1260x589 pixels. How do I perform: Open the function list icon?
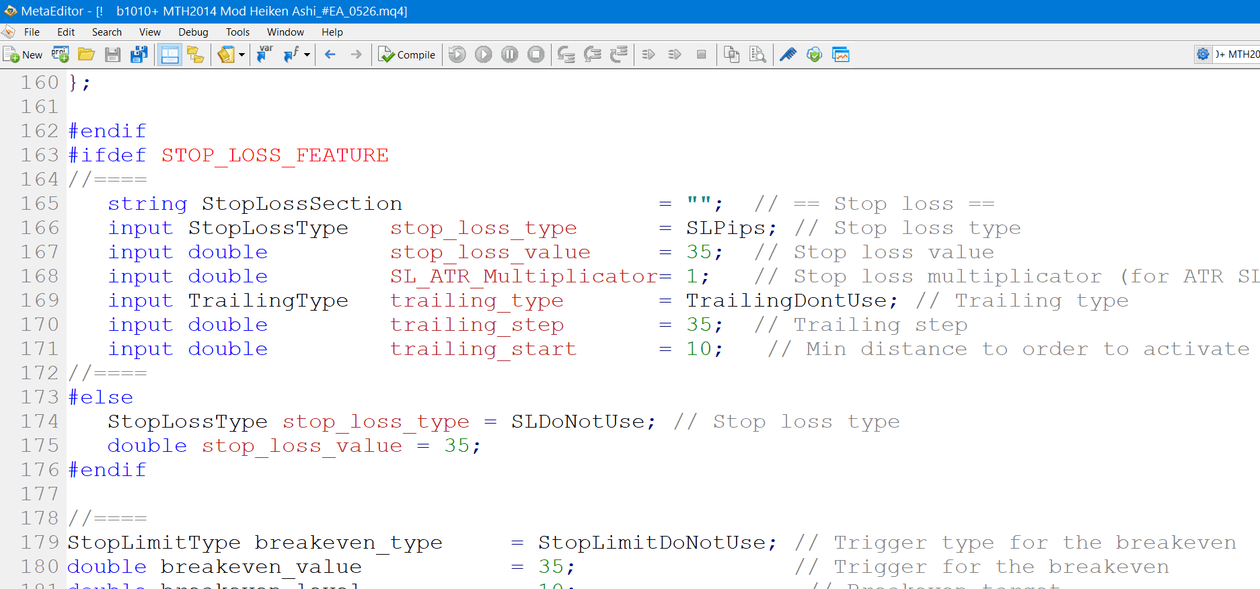coord(291,54)
